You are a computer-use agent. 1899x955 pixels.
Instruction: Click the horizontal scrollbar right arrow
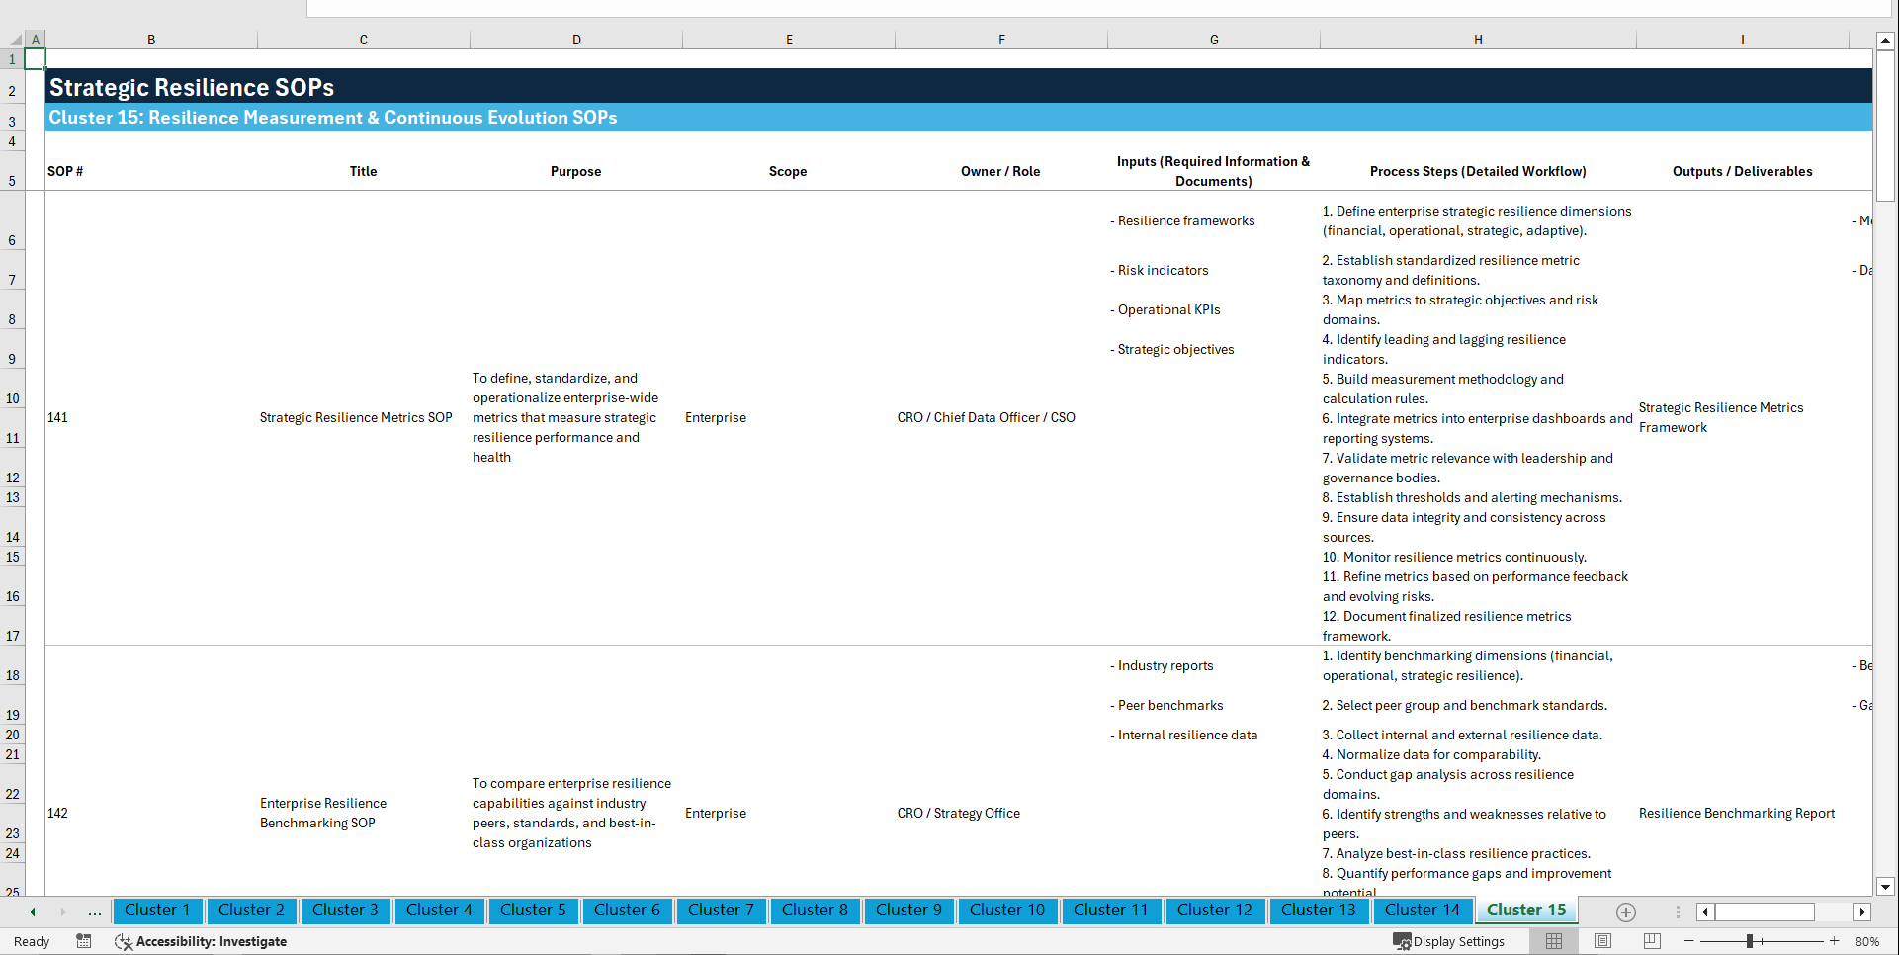click(1862, 912)
